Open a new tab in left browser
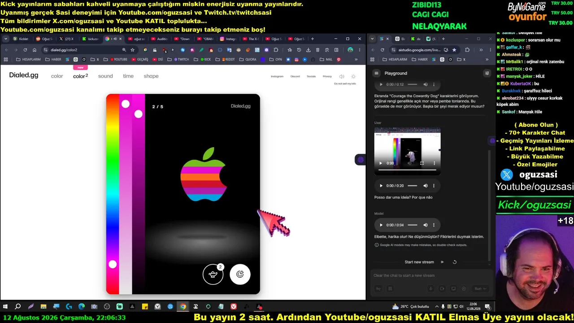574x323 pixels. [x=313, y=39]
